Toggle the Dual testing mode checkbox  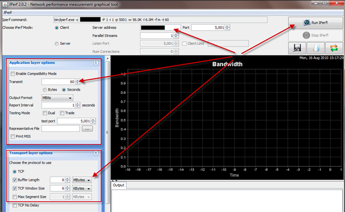[45, 113]
